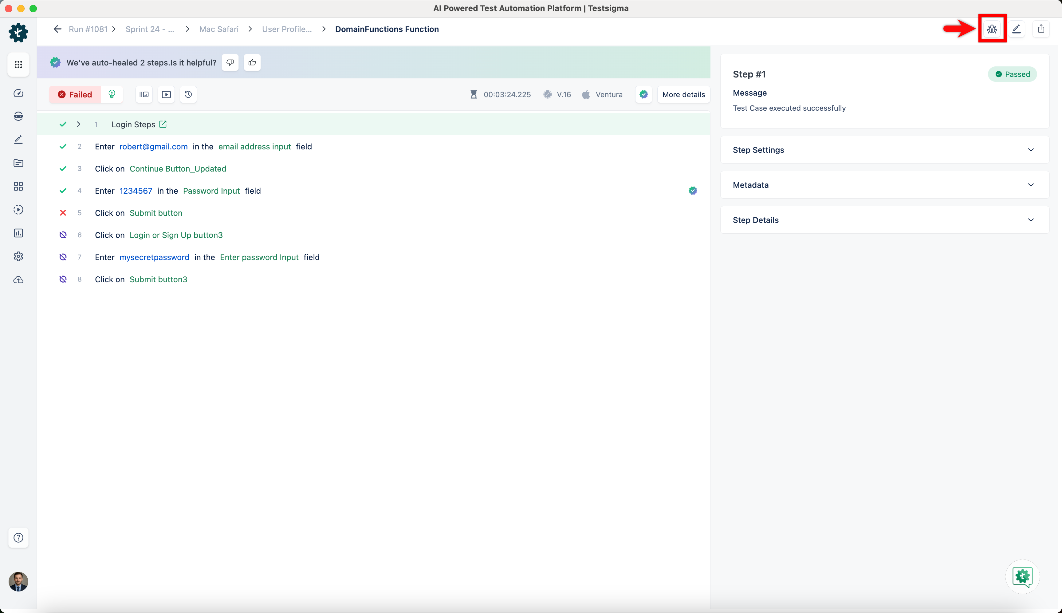Give thumbs down on the auto-healed steps prompt
The width and height of the screenshot is (1062, 613).
tap(230, 62)
